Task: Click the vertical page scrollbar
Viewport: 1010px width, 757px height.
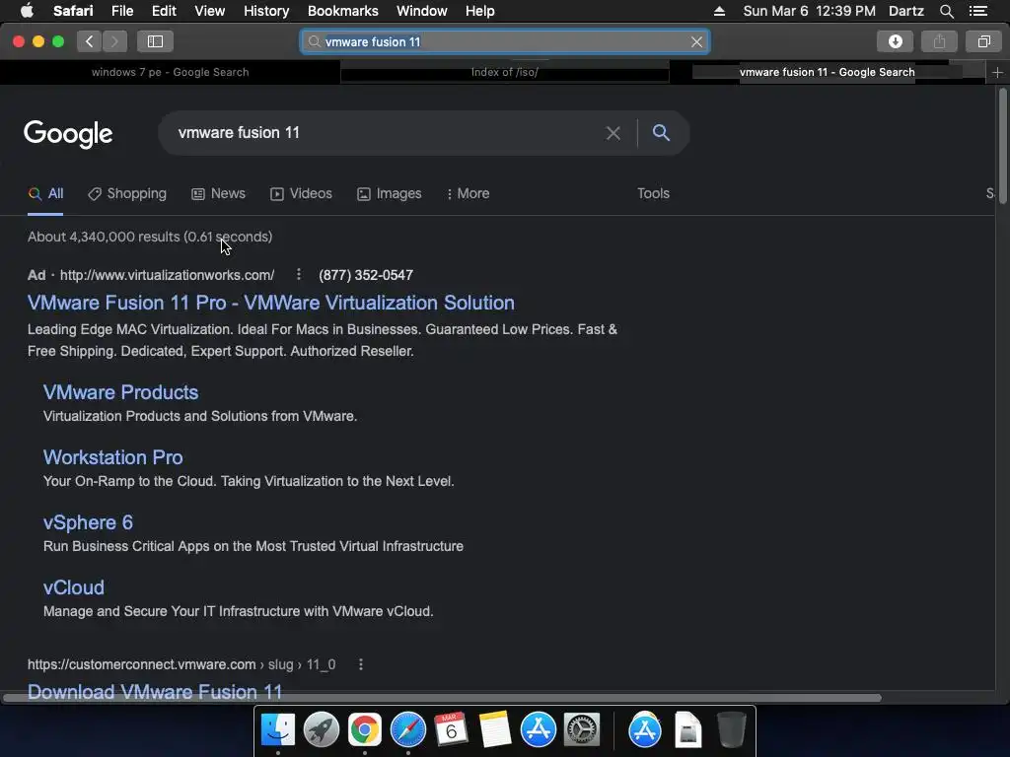Action: [x=1002, y=147]
